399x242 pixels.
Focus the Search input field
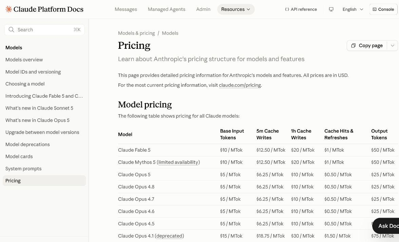pyautogui.click(x=44, y=30)
